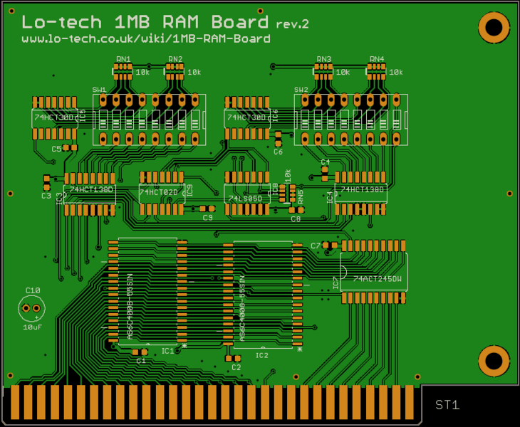Pick the SW2 DIP switch body
The width and height of the screenshot is (520, 427).
click(351, 120)
